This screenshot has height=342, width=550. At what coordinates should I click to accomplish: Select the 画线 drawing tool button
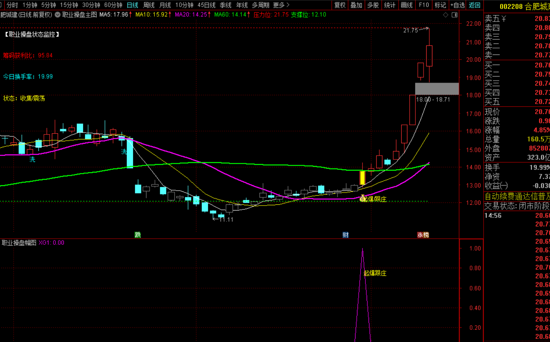tap(406, 5)
